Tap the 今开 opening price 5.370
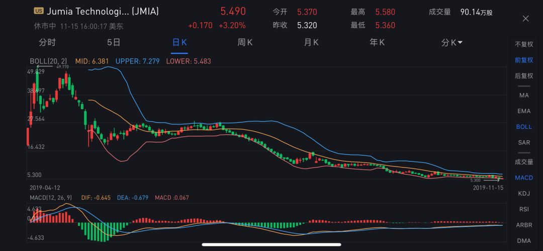543x251 pixels. pyautogui.click(x=307, y=12)
